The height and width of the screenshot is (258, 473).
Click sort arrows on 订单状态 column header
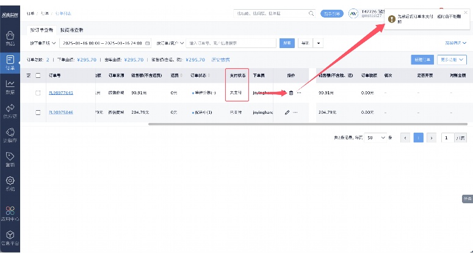(209, 75)
